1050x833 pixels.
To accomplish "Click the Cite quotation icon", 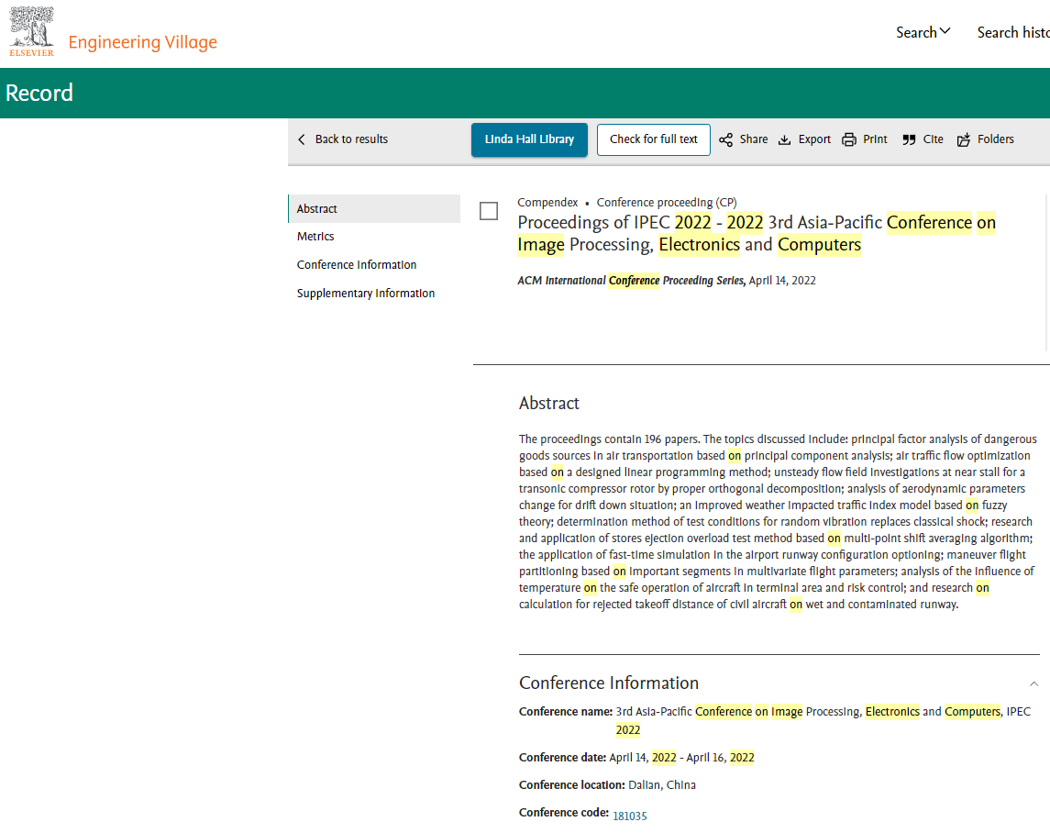I will pos(908,139).
